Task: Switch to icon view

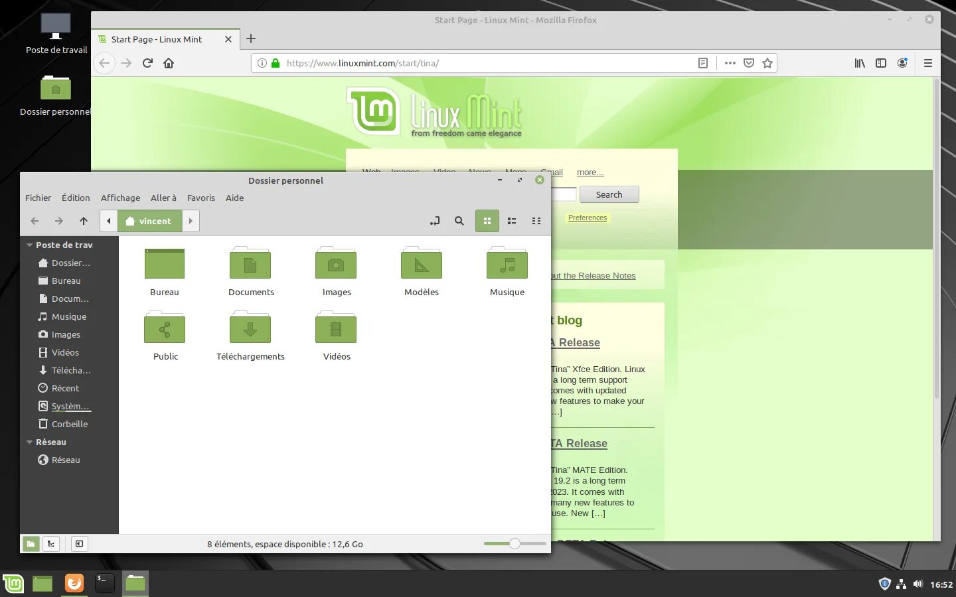Action: [487, 221]
